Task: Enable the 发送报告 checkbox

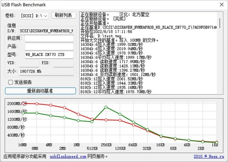Action: pyautogui.click(x=10, y=82)
